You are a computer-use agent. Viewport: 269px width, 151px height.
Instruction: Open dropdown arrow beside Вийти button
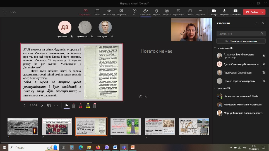point(263,12)
